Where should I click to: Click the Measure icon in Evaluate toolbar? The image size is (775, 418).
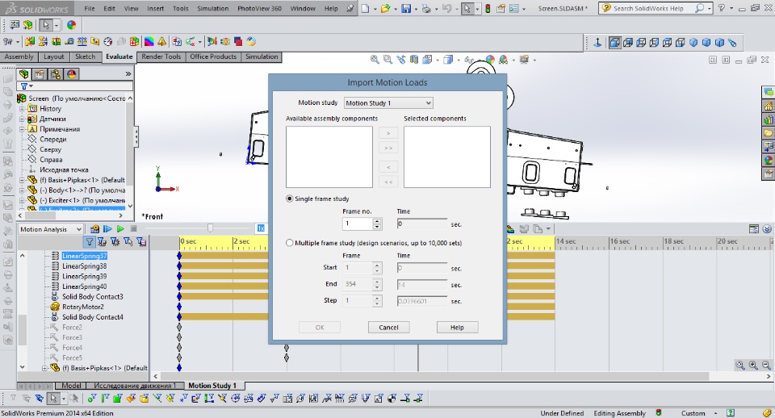[x=69, y=41]
